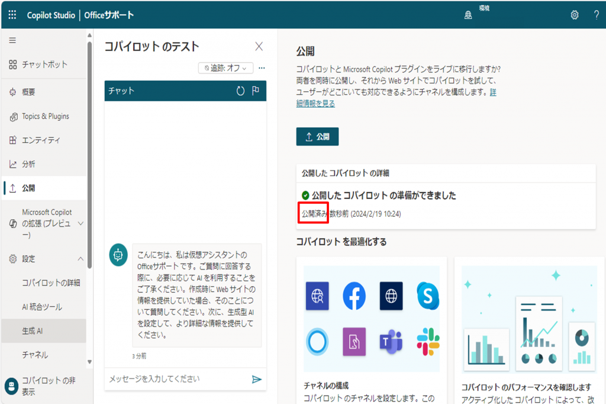Click the Topics & Plugins icon
The image size is (606, 404).
pyautogui.click(x=14, y=117)
